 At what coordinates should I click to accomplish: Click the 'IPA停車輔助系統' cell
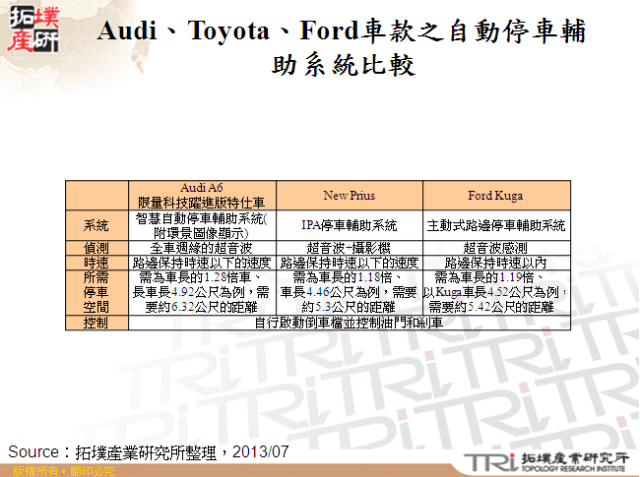point(350,225)
